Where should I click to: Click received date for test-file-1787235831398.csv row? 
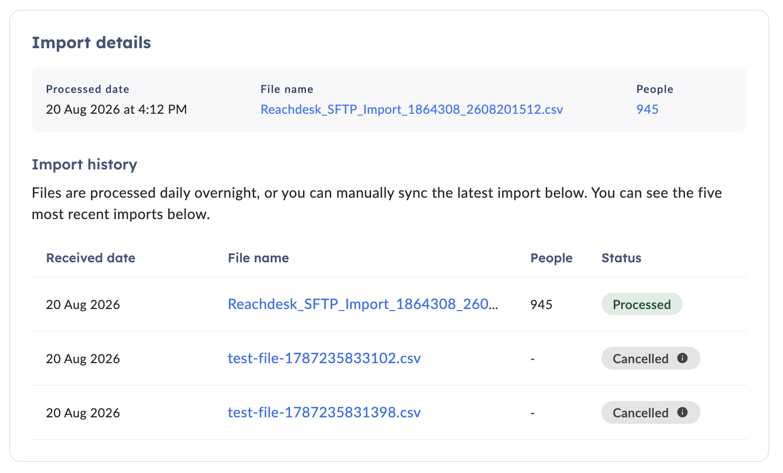coord(83,413)
